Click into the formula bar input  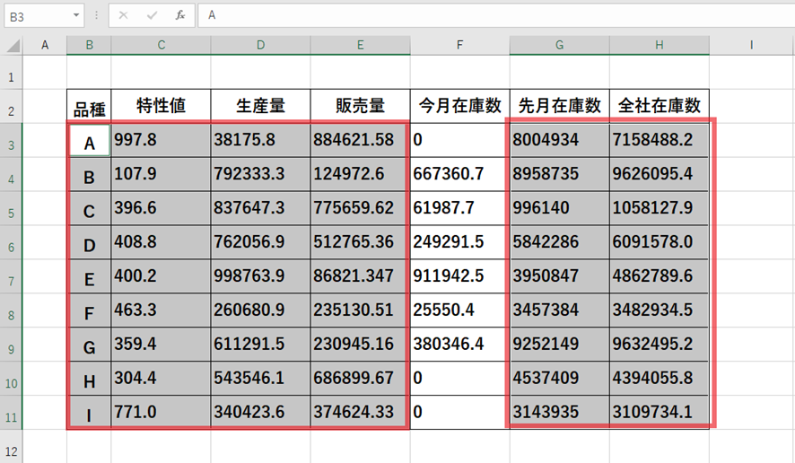[x=497, y=16]
